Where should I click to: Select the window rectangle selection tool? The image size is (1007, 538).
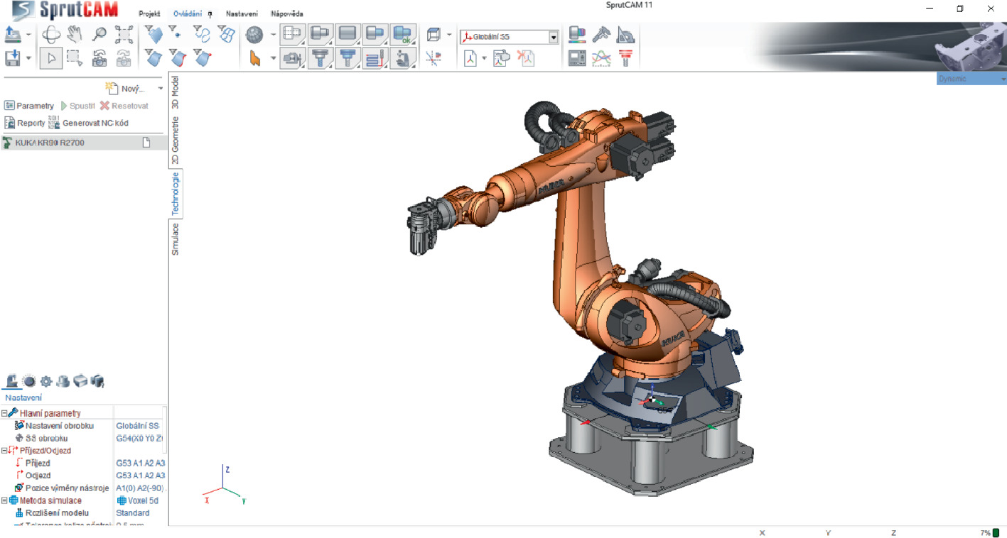click(x=75, y=57)
